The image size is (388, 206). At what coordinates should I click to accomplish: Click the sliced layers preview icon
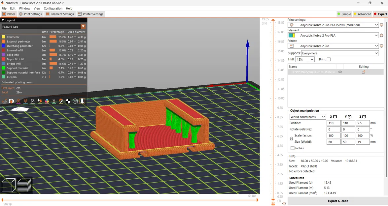click(x=24, y=185)
